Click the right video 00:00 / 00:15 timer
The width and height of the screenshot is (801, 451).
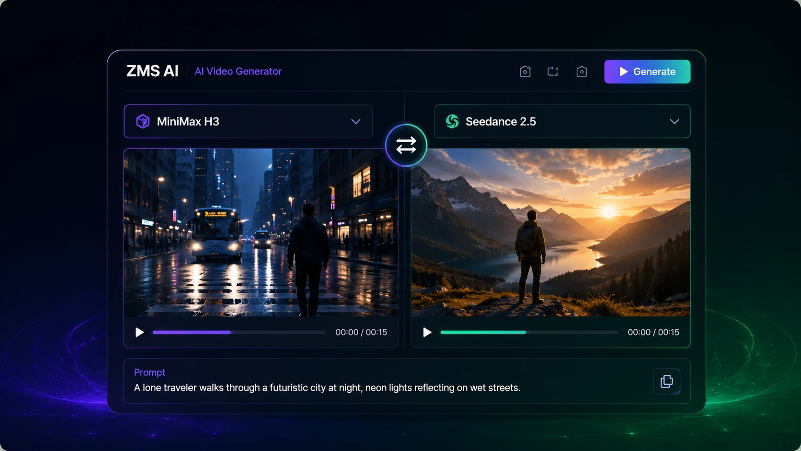click(x=653, y=332)
